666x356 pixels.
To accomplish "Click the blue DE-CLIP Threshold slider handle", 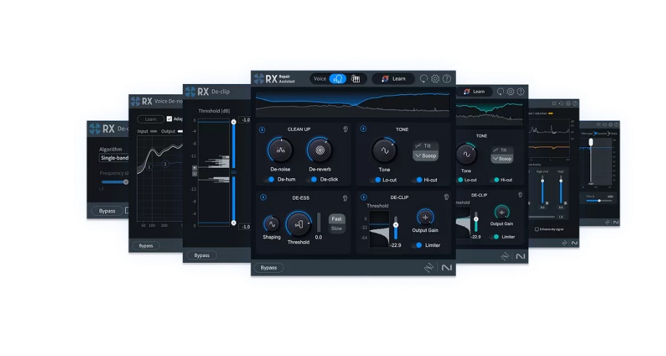I will (x=396, y=225).
